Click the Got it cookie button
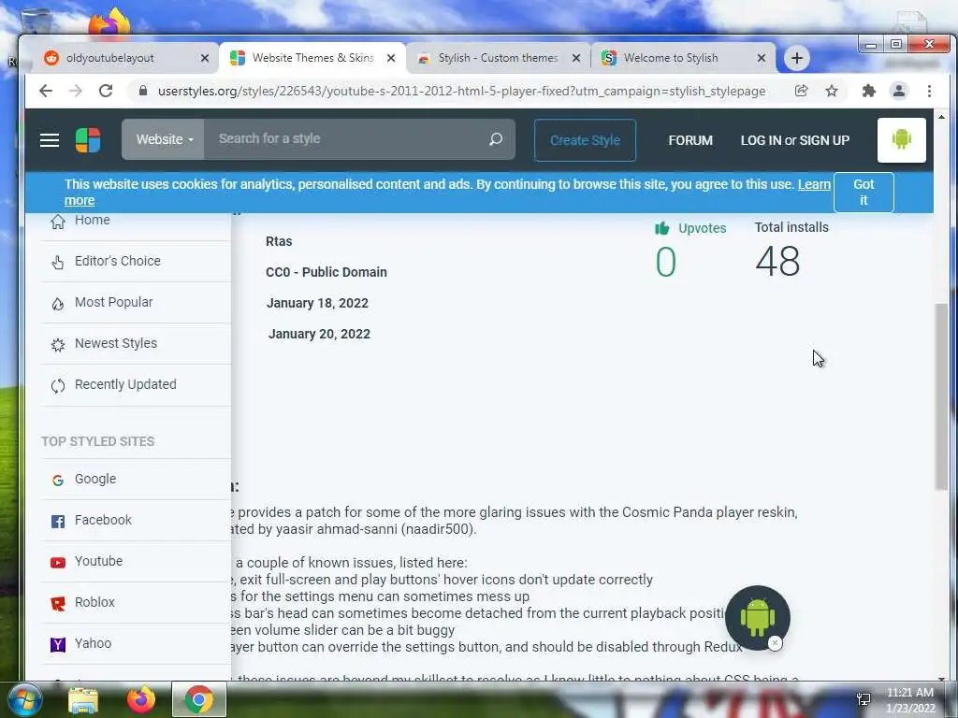 [864, 193]
